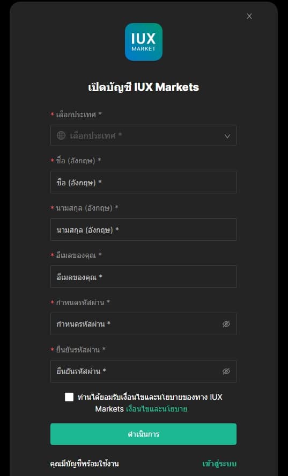Select the อีเมลของคุณ email input box

[143, 277]
